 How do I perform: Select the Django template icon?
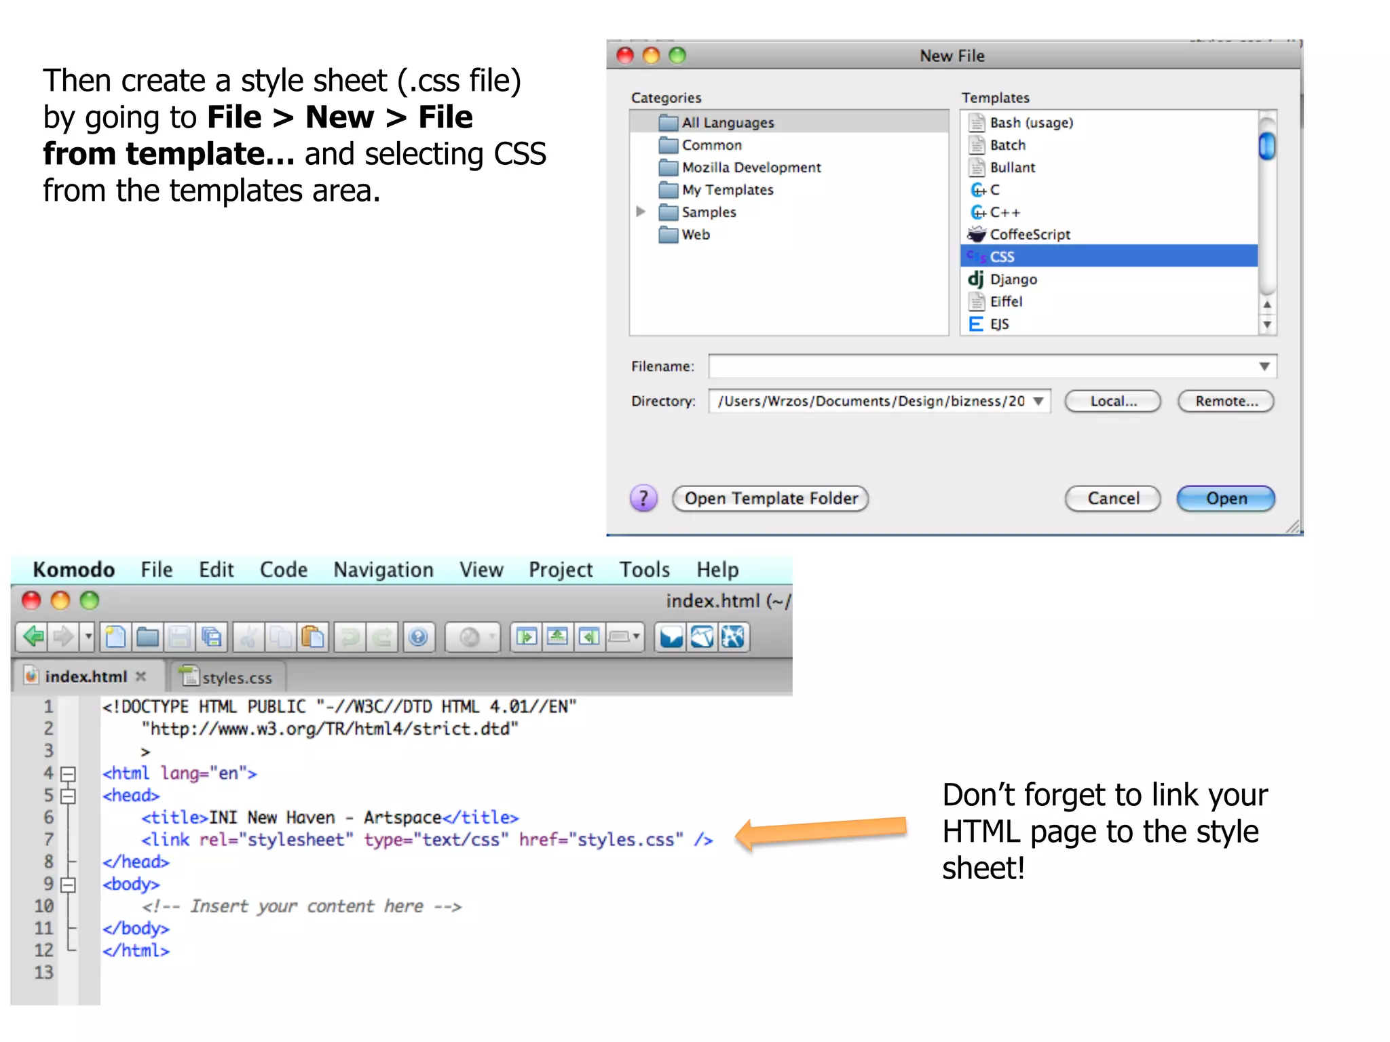[x=976, y=279]
